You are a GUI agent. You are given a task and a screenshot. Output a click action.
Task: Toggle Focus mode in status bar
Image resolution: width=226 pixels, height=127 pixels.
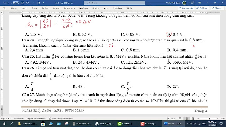(171, 119)
